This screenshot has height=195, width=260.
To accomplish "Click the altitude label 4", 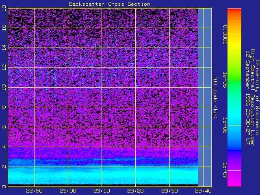I will (4, 147).
